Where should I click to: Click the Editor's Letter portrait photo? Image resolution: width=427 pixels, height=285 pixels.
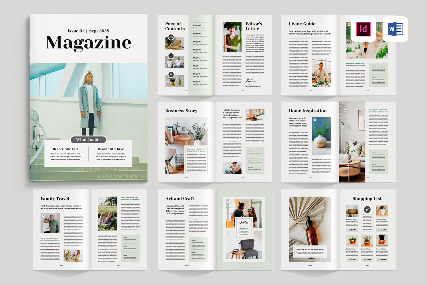[232, 37]
